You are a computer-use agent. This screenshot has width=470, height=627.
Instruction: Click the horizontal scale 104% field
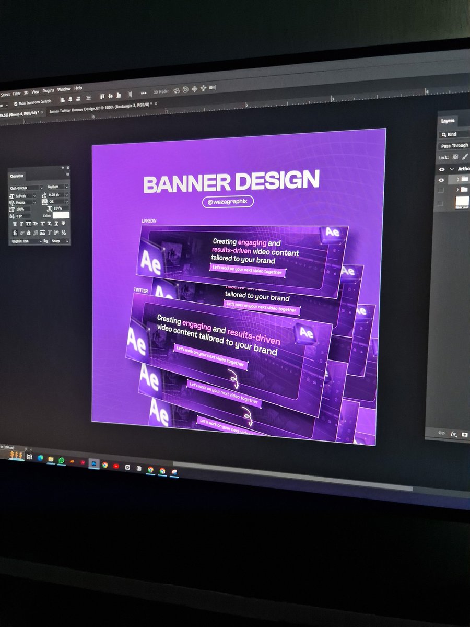point(61,208)
